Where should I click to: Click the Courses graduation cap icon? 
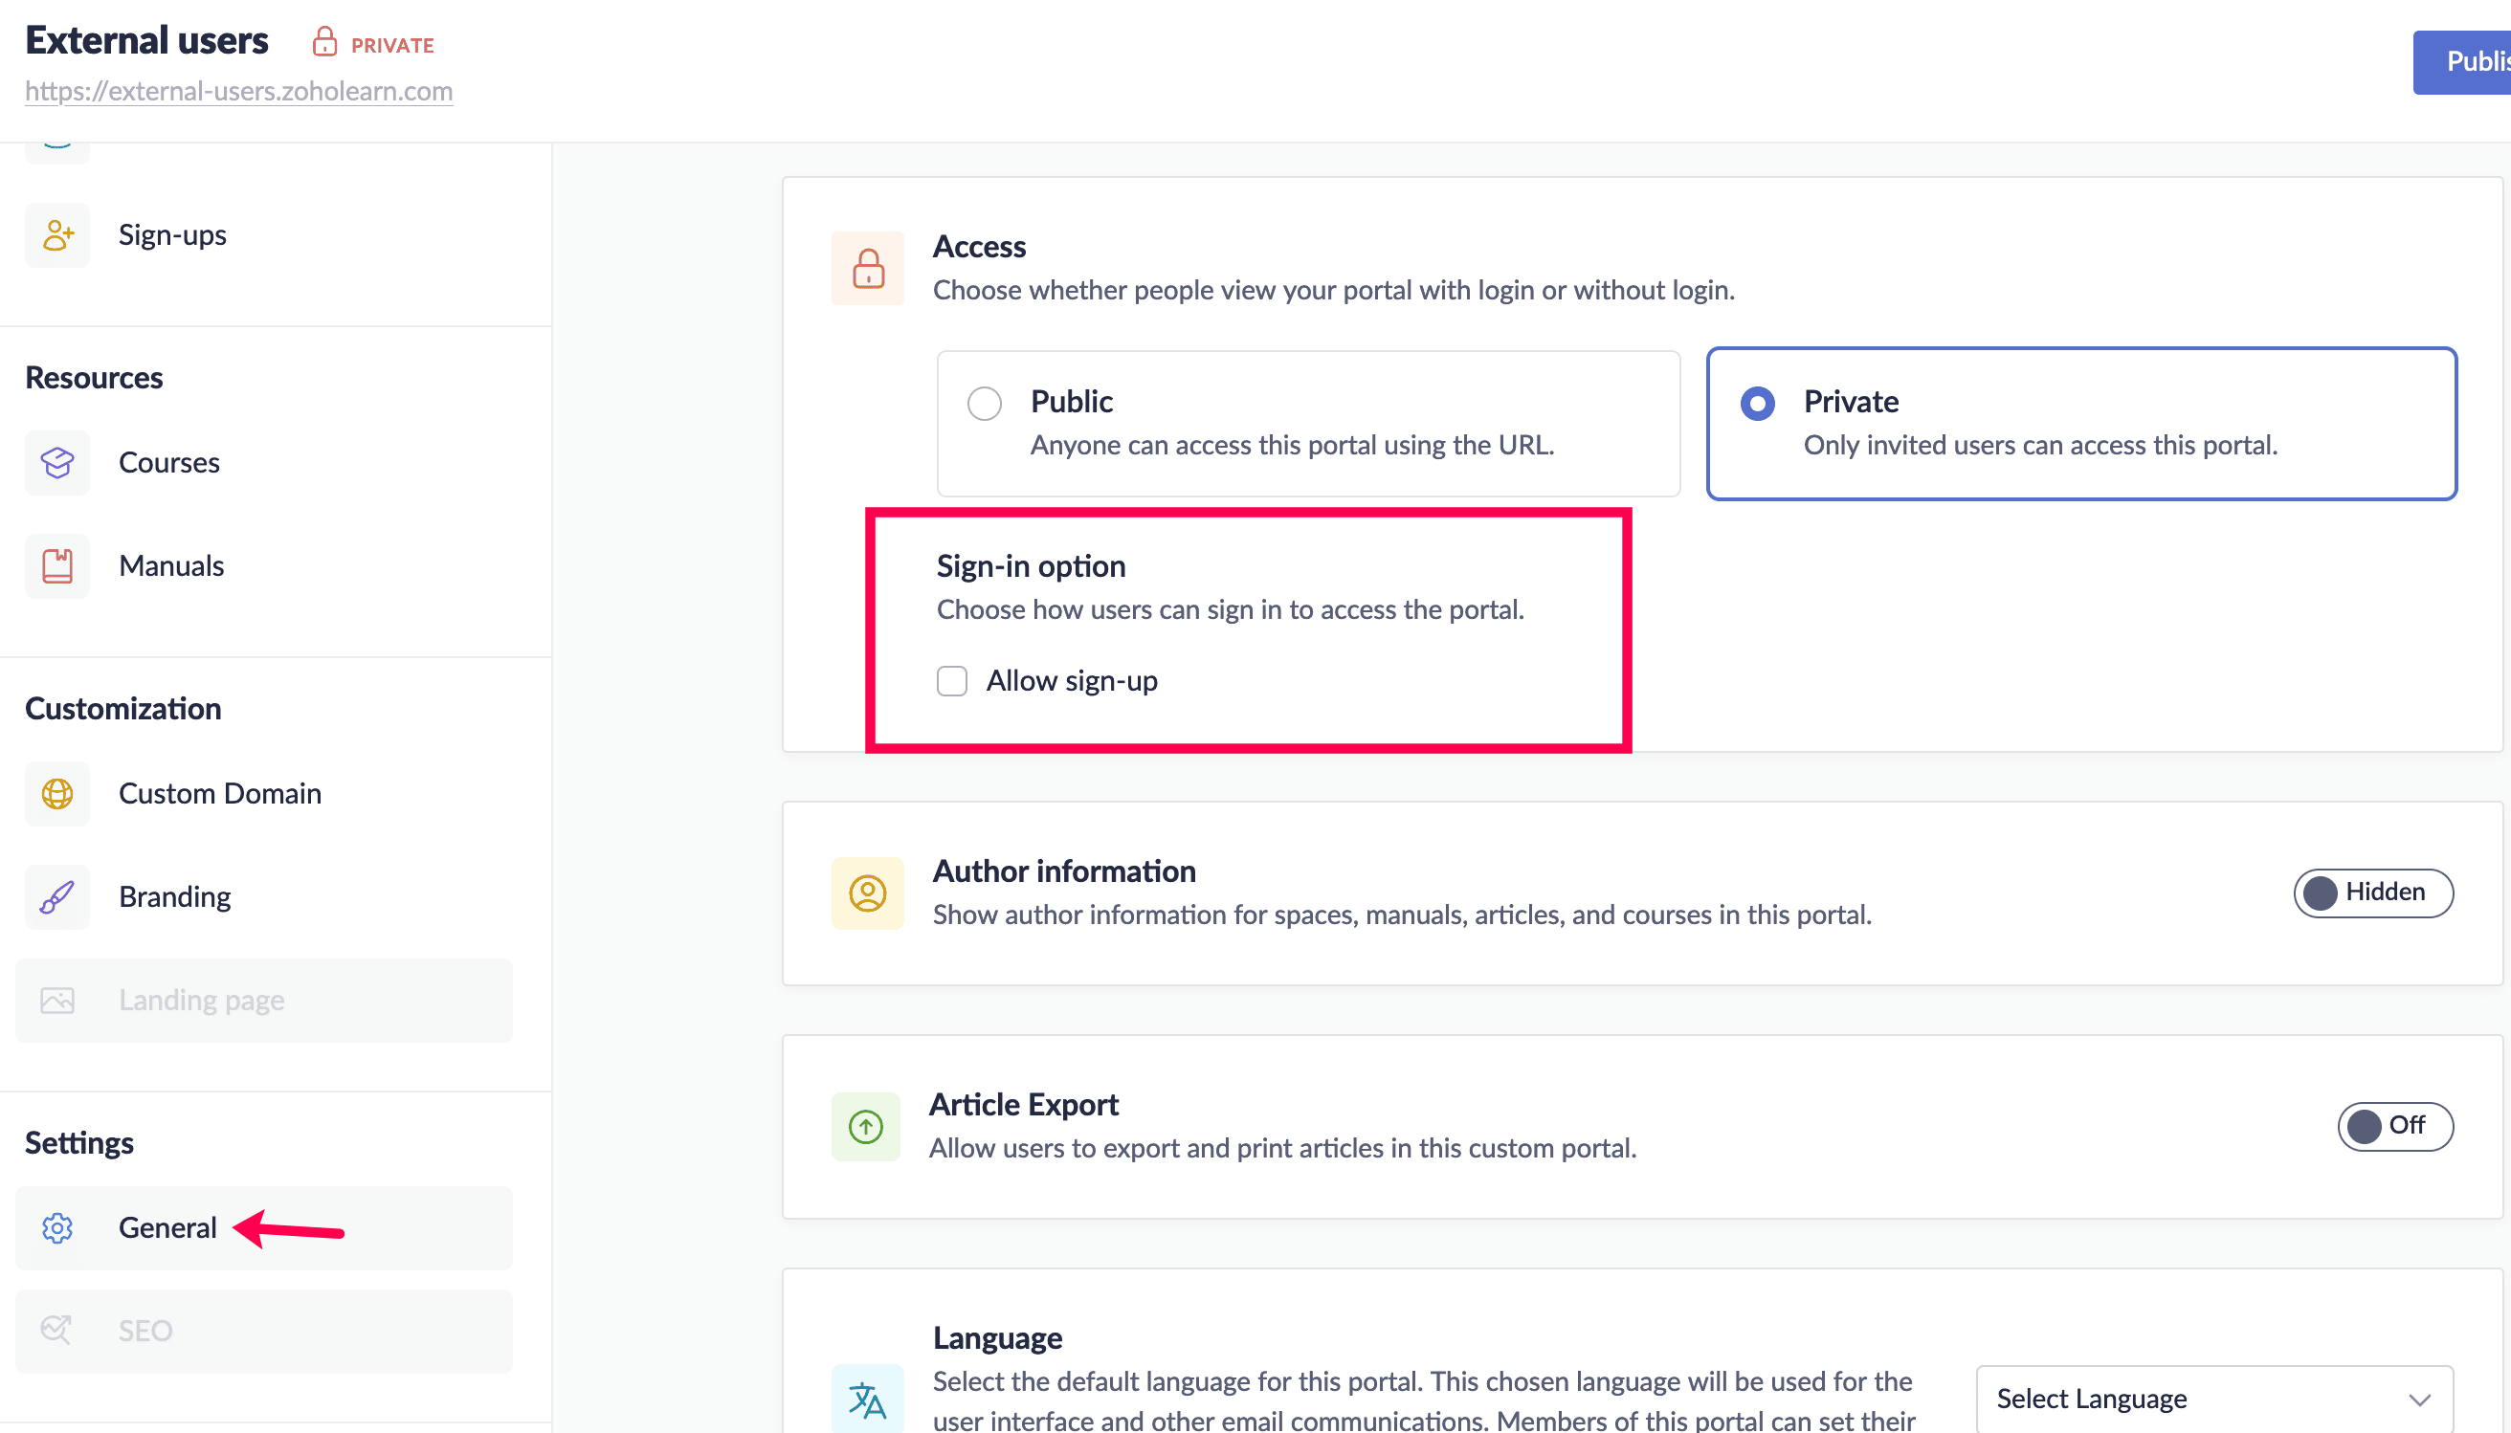pos(57,463)
